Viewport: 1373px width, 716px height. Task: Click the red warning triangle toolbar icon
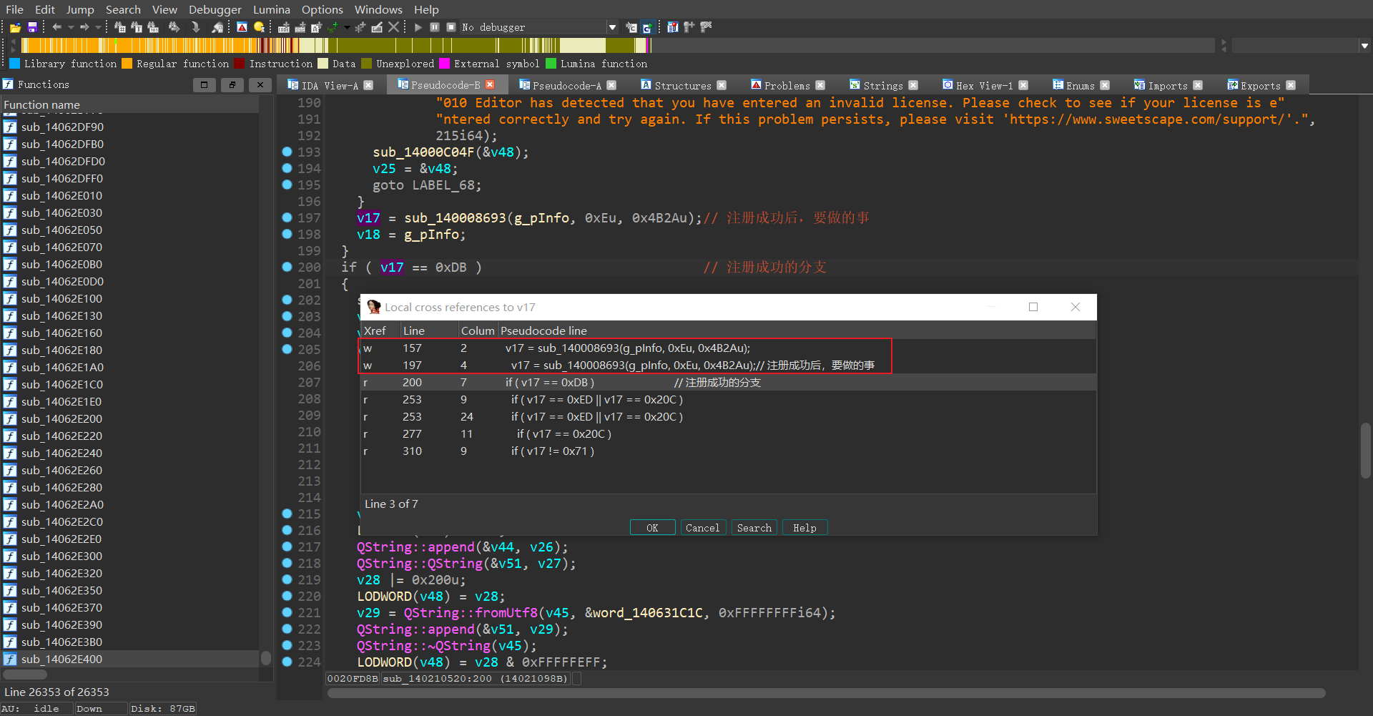click(x=242, y=27)
